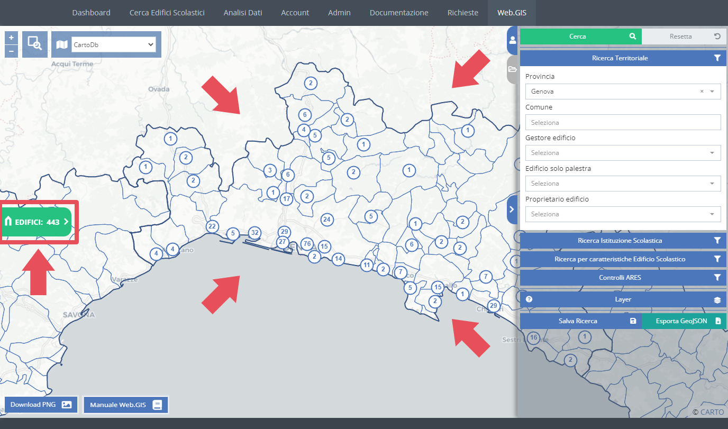The image size is (728, 429).
Task: Click the zoom out minus button
Action: click(11, 51)
